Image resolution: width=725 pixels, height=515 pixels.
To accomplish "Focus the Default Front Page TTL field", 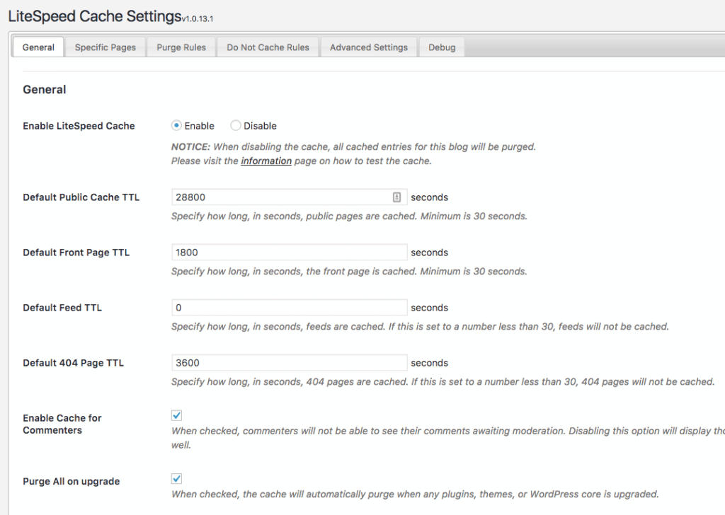I will pyautogui.click(x=289, y=252).
